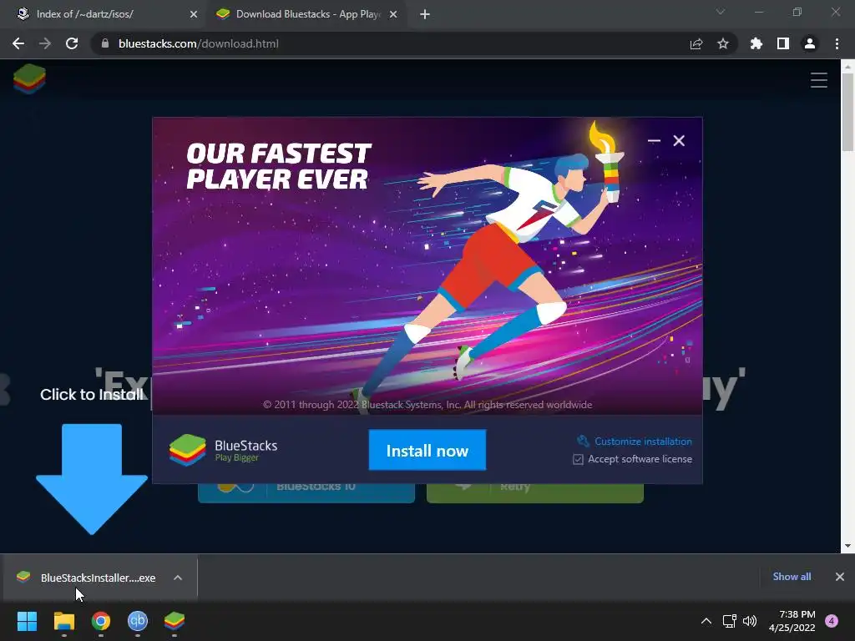Open clock showing 7:38 PM
The width and height of the screenshot is (855, 641).
click(x=792, y=621)
